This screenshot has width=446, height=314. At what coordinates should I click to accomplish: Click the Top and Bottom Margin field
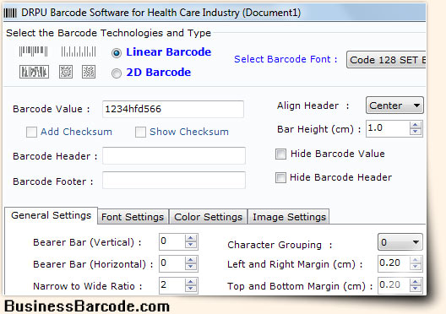tap(394, 285)
